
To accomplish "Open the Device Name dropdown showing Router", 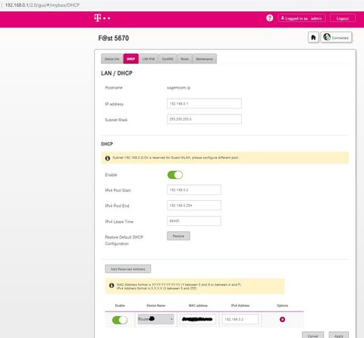I will [156, 319].
